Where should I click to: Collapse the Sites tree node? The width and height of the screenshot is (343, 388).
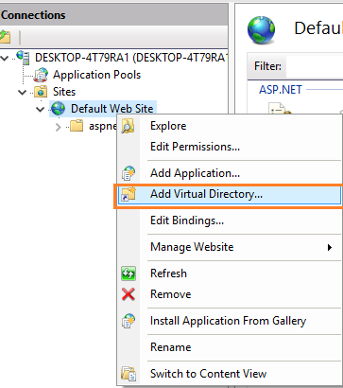[x=22, y=92]
